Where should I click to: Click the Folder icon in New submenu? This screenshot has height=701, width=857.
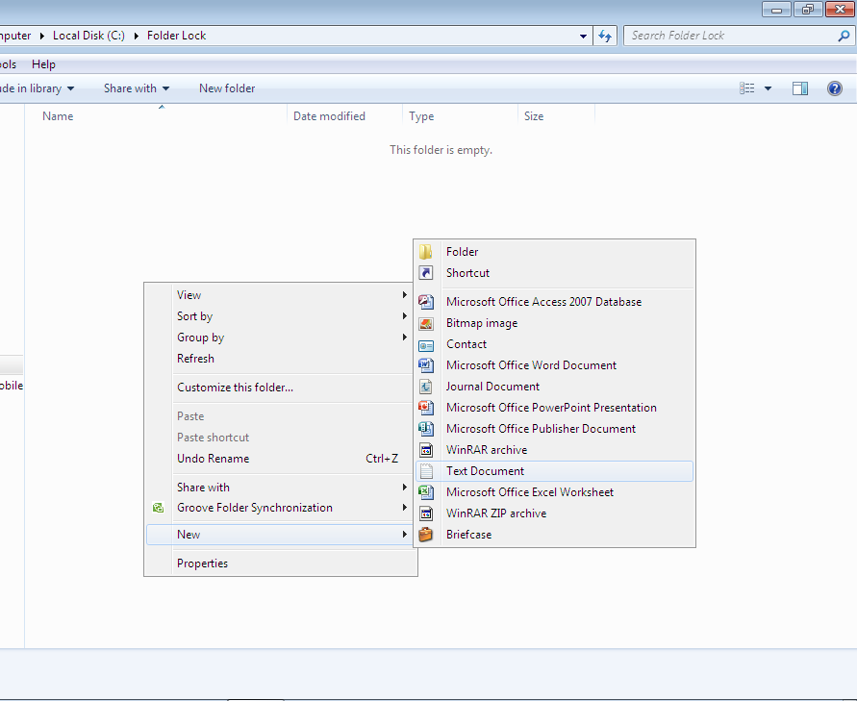click(426, 252)
